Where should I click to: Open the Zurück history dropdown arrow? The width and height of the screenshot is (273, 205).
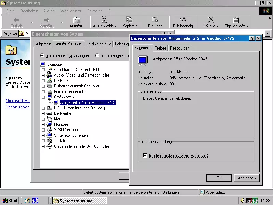pos(31,22)
